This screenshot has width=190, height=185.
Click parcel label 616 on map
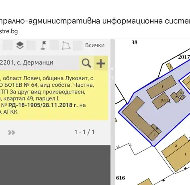121,178
